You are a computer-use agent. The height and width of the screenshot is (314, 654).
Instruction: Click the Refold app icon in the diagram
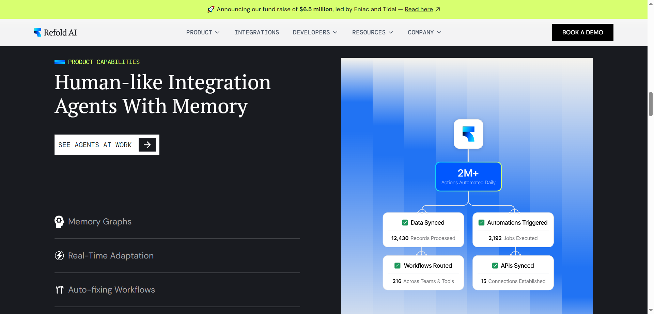pyautogui.click(x=468, y=134)
